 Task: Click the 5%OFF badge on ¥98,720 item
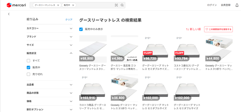pyautogui.click(x=148, y=53)
